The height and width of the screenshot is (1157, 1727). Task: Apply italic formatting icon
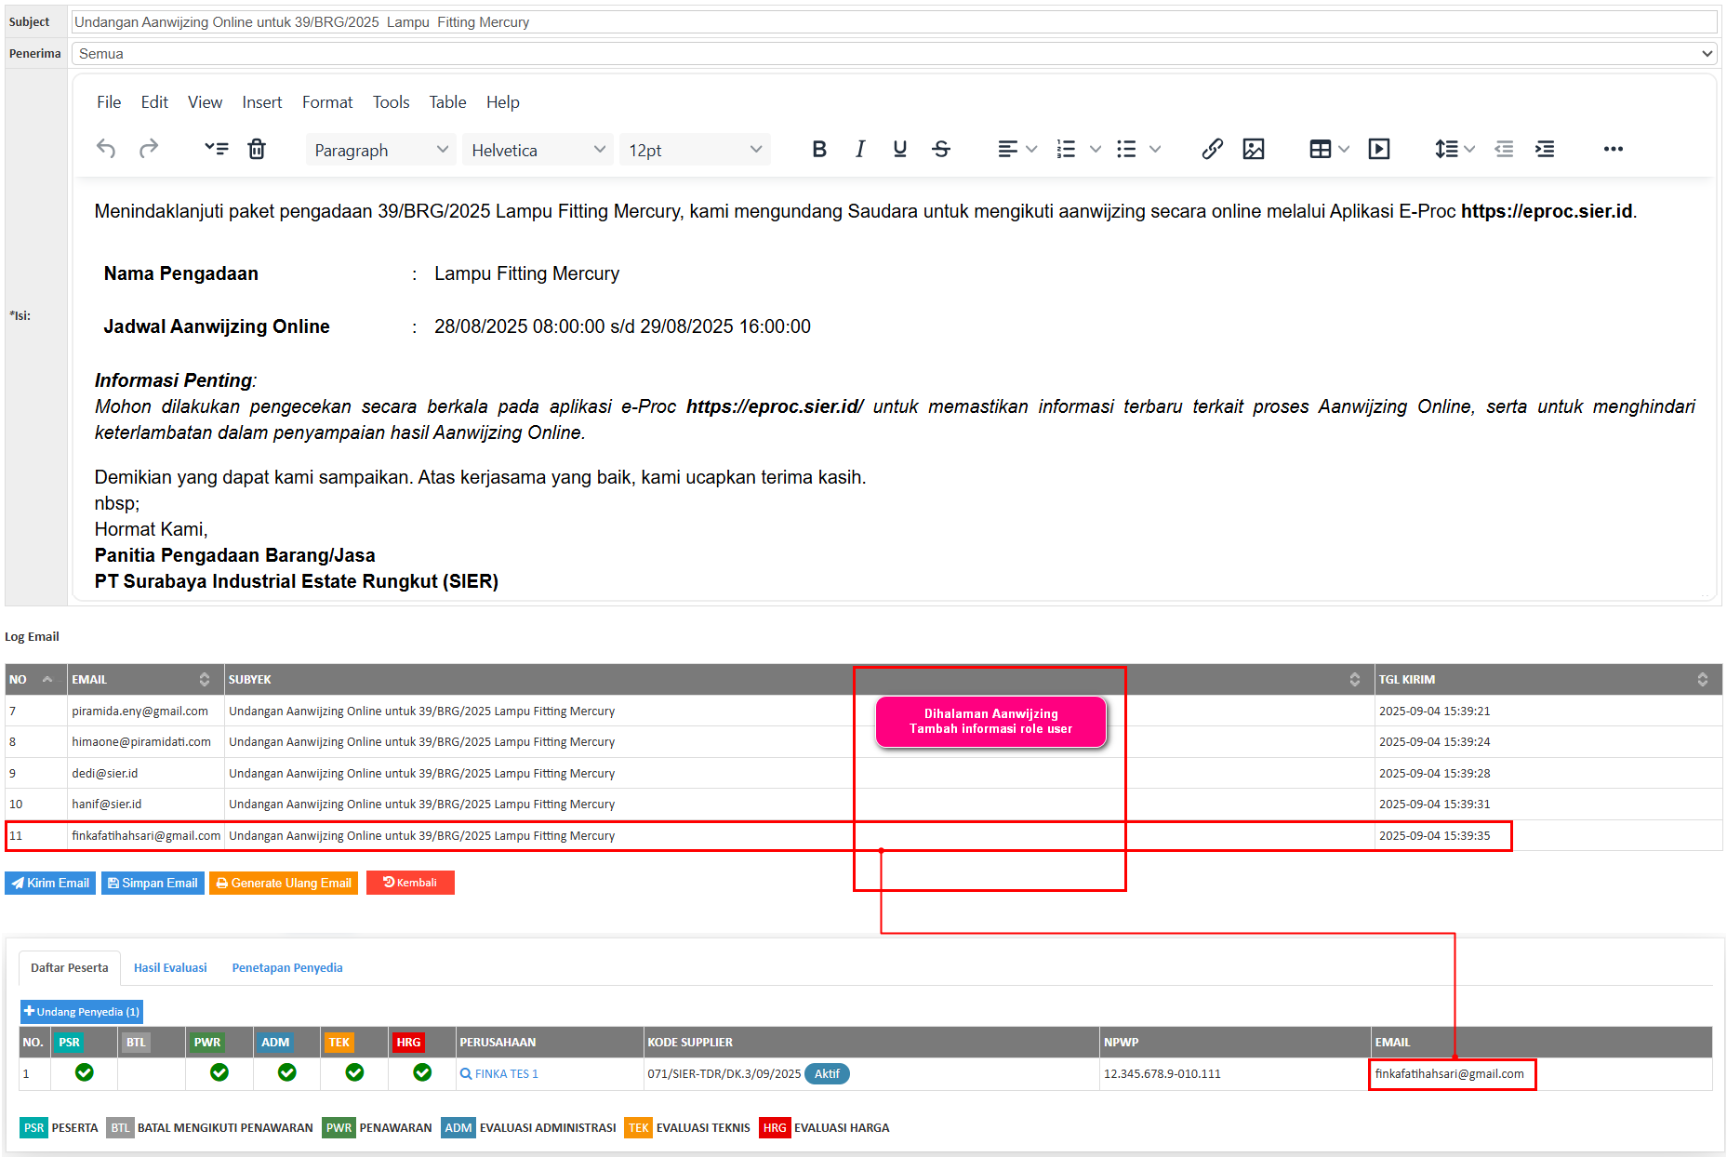click(859, 149)
